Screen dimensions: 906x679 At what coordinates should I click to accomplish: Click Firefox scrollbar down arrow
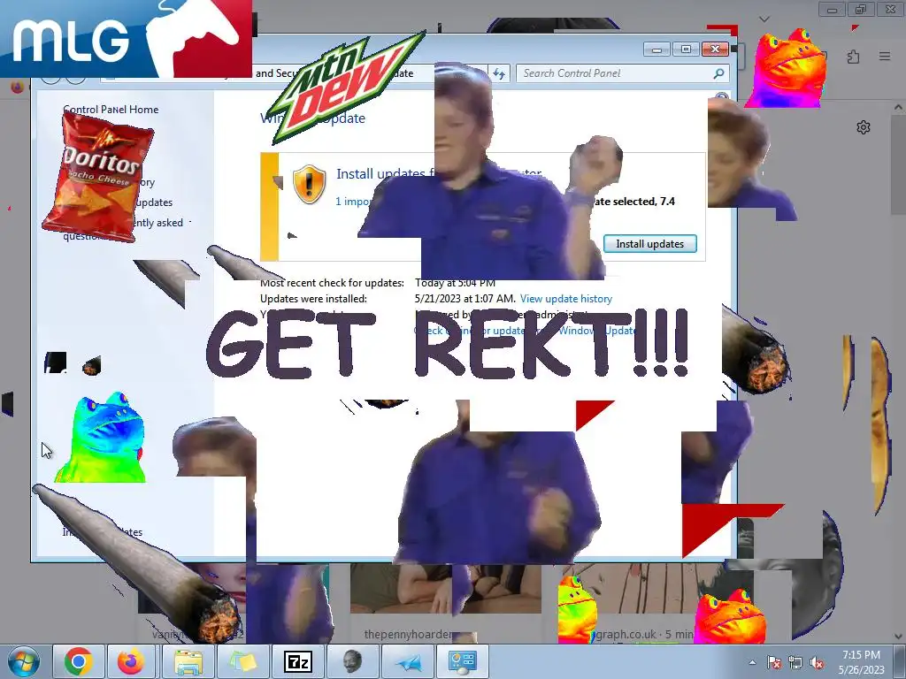[x=899, y=637]
